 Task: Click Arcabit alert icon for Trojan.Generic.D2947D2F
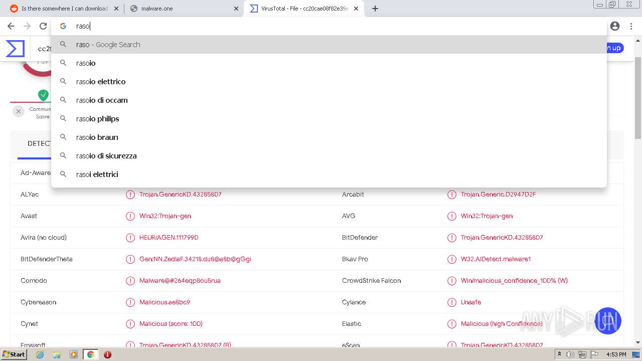coord(452,195)
